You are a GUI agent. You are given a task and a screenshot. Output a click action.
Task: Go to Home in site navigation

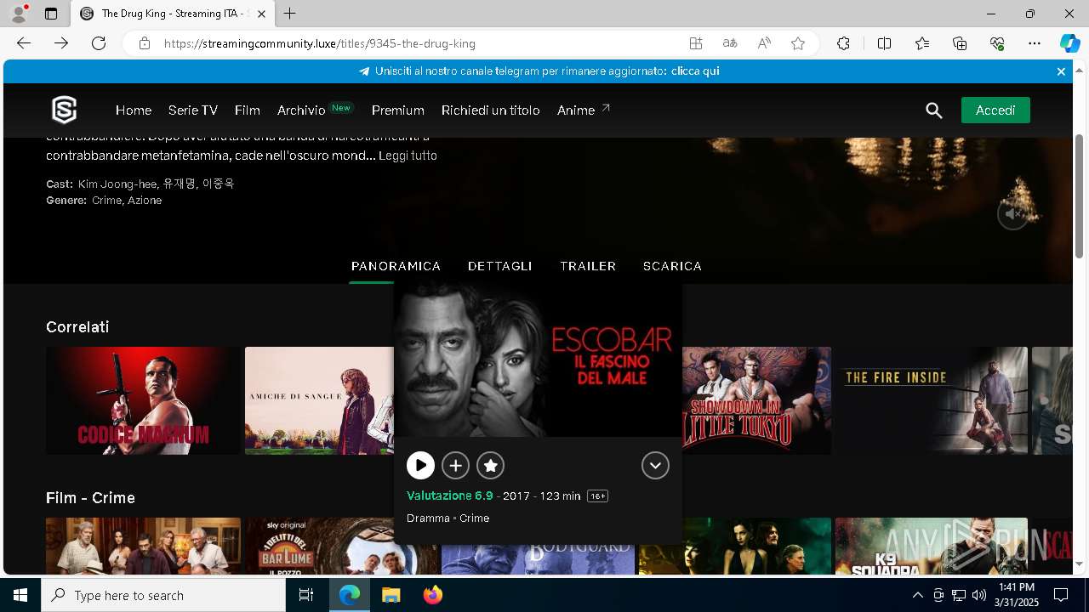(134, 110)
